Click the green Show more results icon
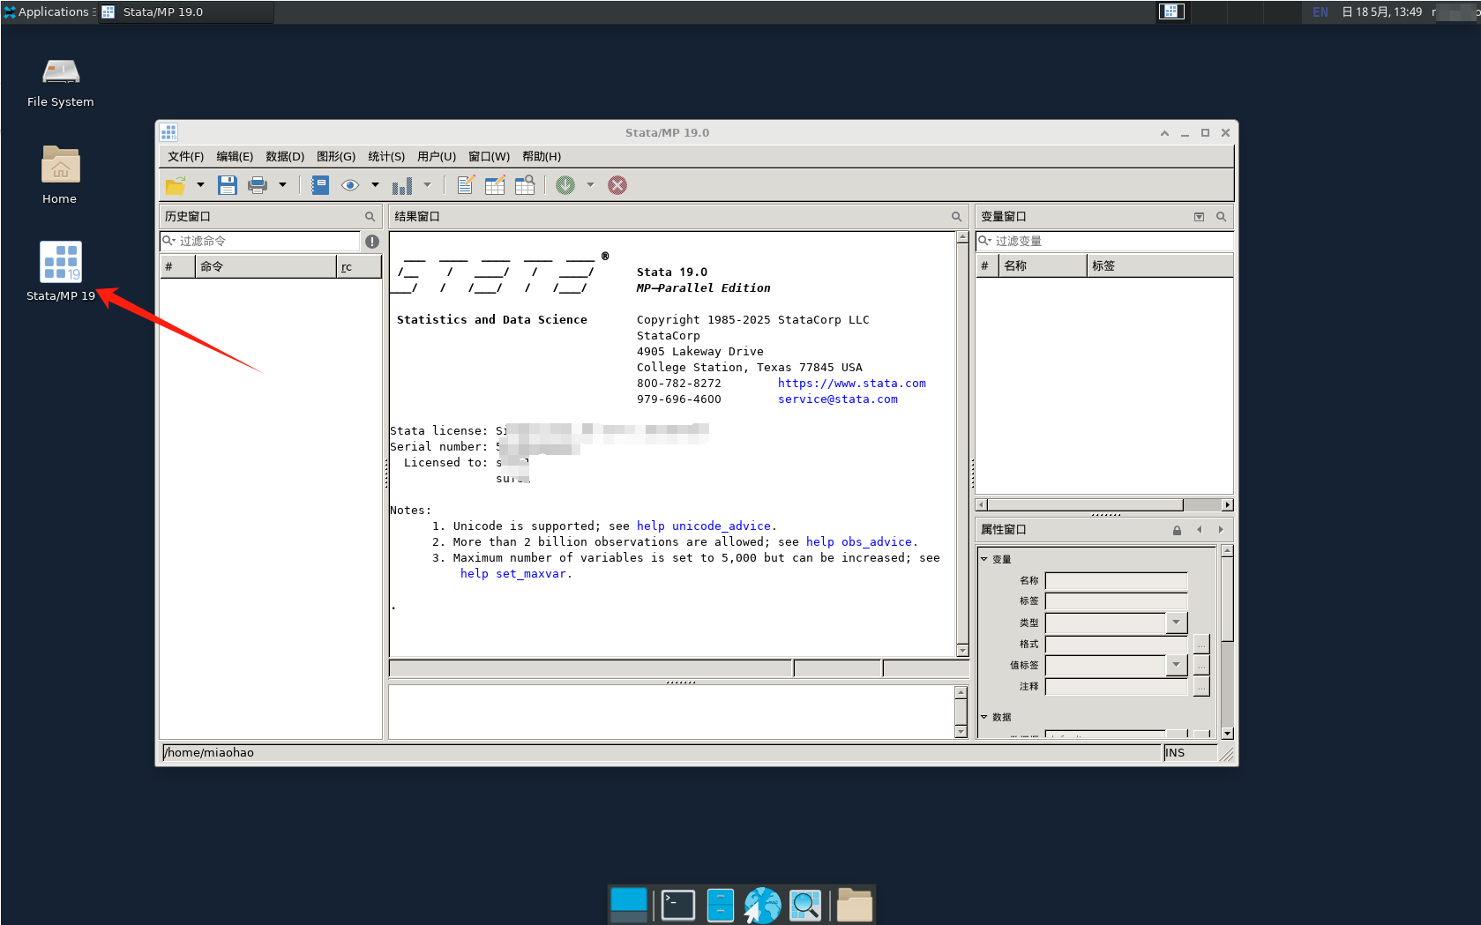This screenshot has width=1481, height=925. click(565, 185)
